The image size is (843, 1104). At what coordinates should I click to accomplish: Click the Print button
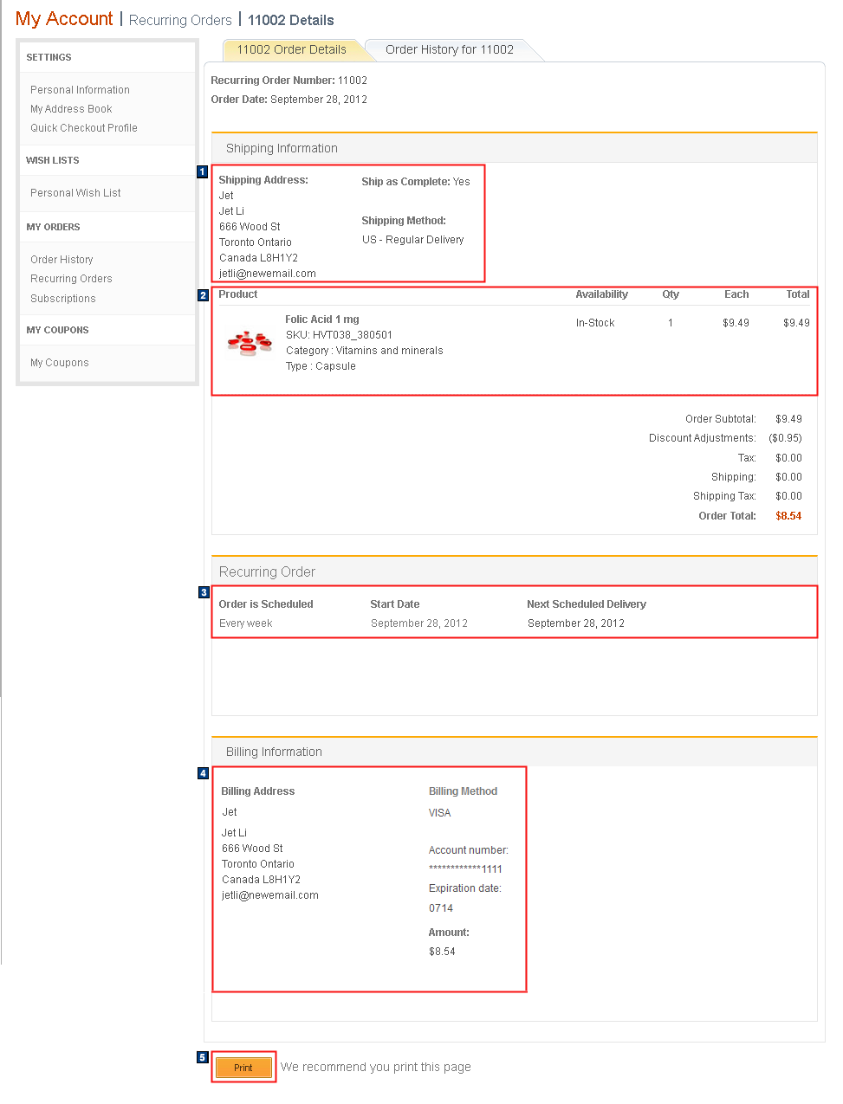pos(243,1067)
